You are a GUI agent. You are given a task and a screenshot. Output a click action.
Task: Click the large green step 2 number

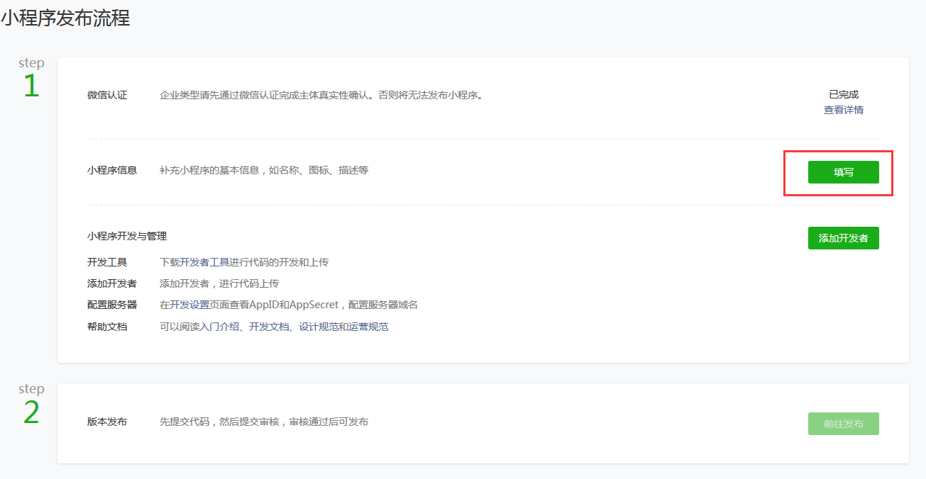point(31,412)
